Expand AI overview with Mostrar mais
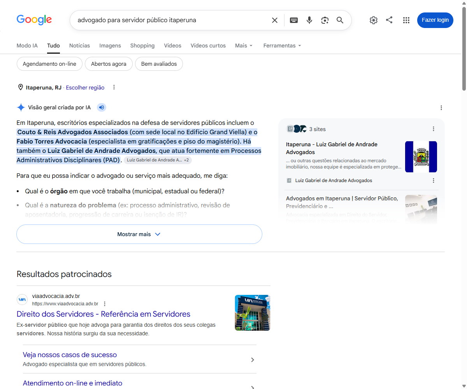The image size is (467, 389). 139,234
